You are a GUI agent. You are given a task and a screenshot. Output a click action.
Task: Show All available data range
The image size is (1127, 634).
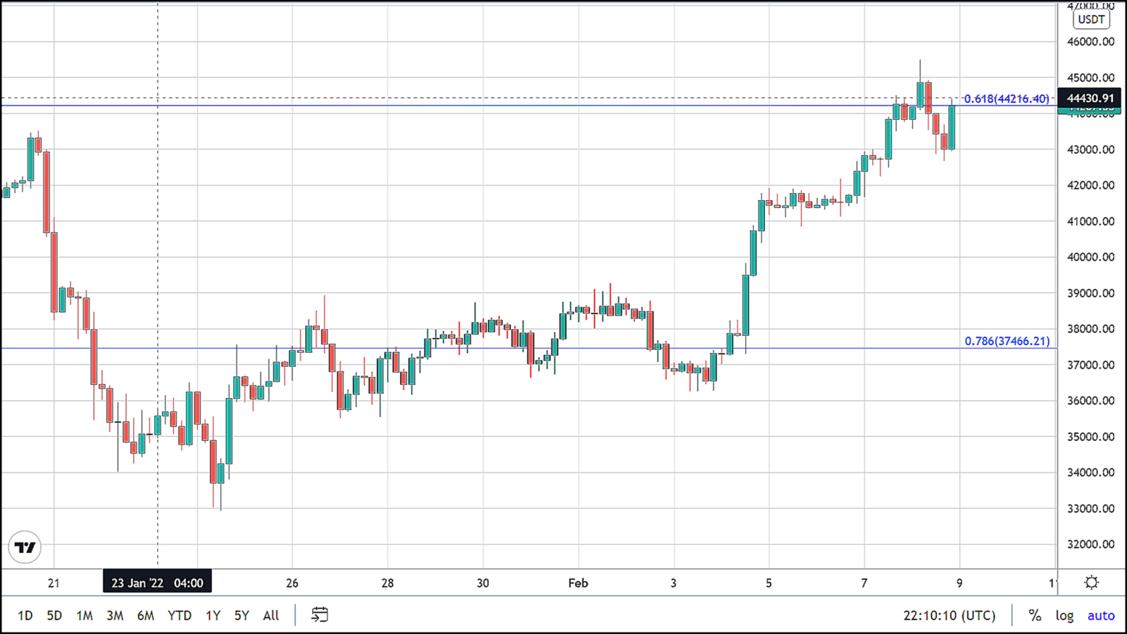[271, 616]
